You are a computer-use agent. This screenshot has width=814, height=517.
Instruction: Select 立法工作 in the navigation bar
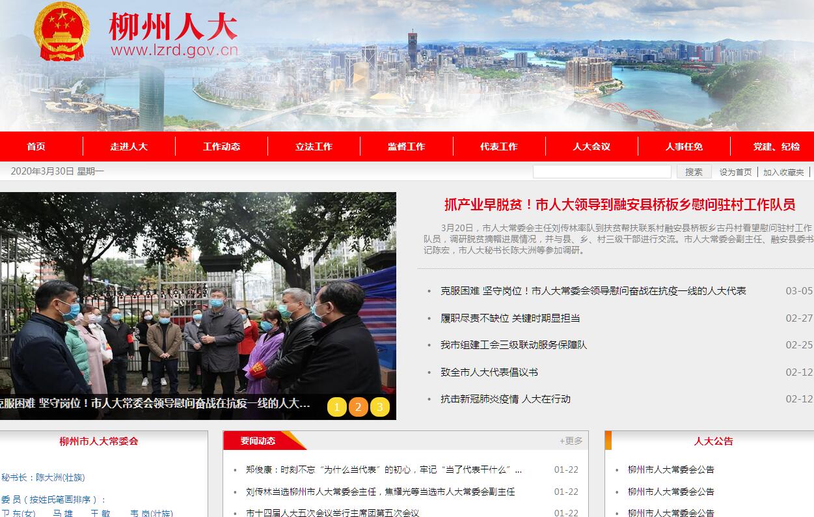point(314,147)
